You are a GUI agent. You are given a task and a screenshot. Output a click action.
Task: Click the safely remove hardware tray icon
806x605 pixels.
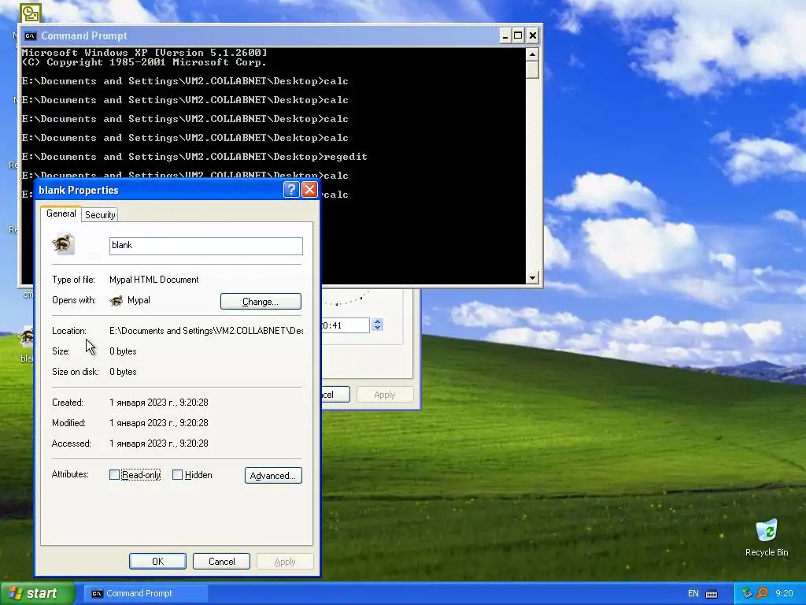747,594
